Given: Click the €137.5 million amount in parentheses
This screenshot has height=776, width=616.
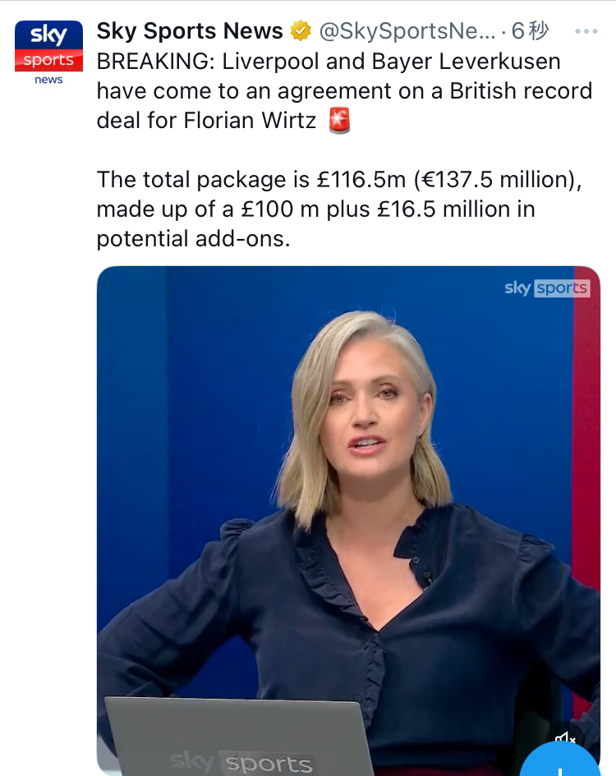Looking at the screenshot, I should [x=495, y=180].
